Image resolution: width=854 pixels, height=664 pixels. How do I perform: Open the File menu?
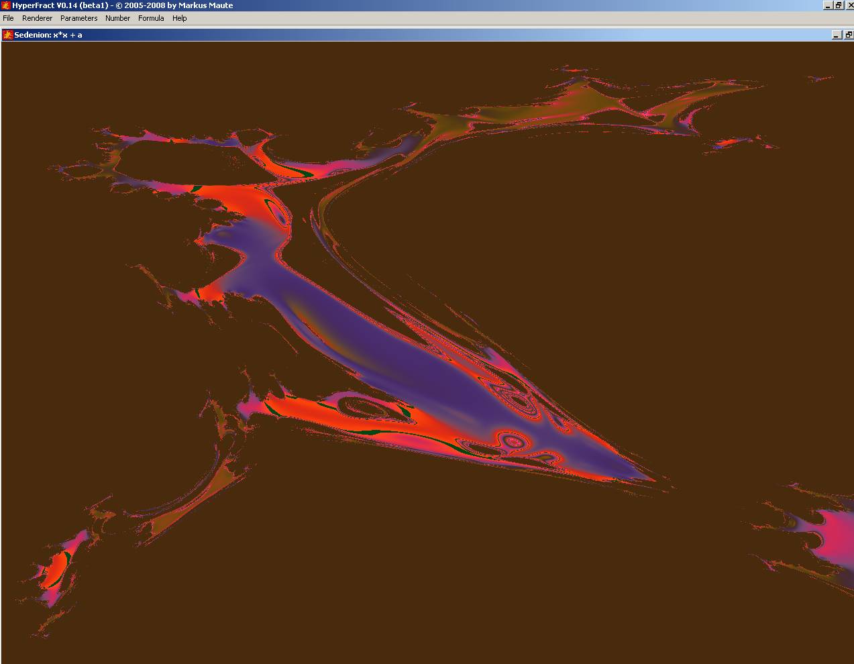pyautogui.click(x=8, y=18)
